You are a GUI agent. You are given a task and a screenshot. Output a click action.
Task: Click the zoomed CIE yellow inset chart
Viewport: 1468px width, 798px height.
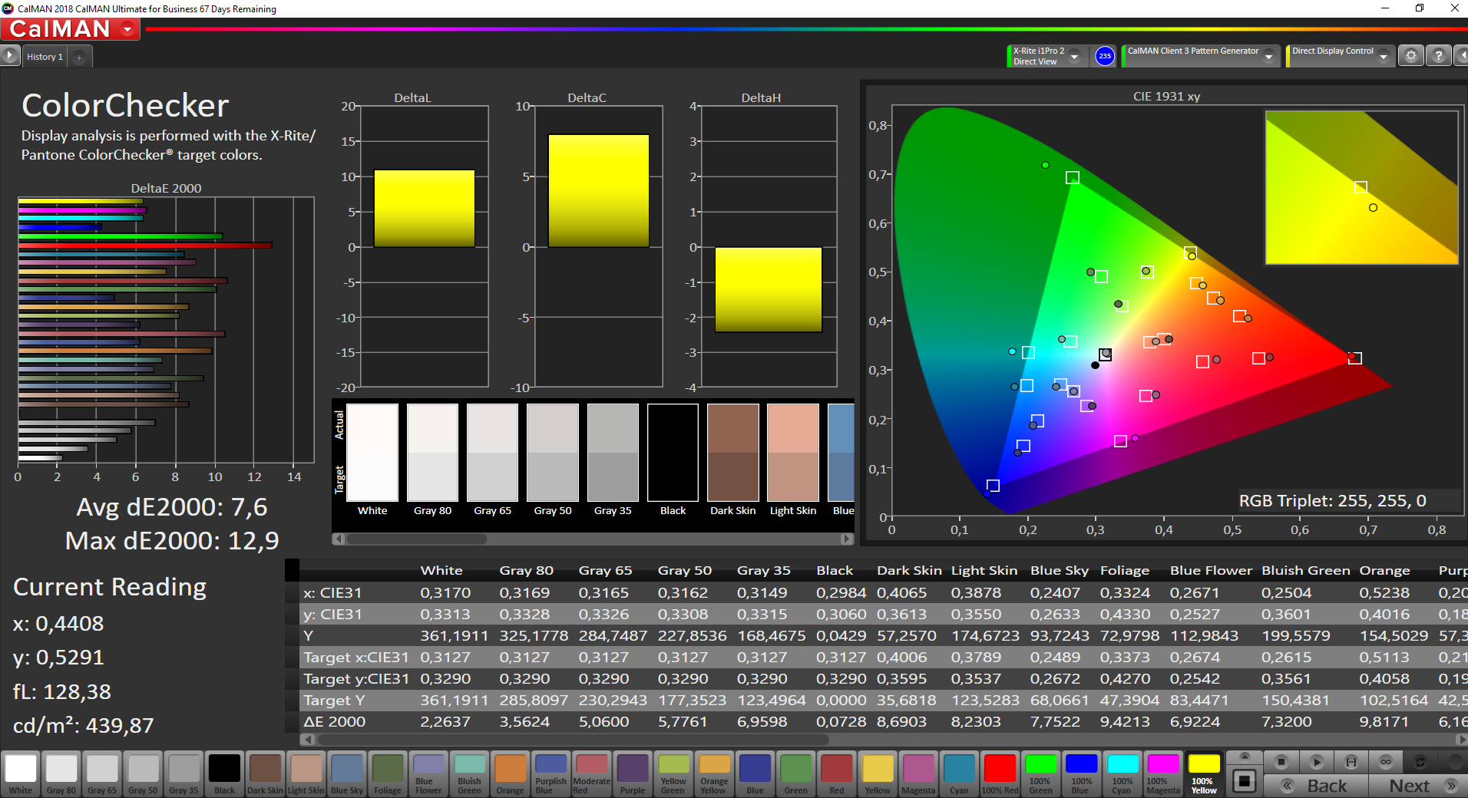coord(1361,188)
